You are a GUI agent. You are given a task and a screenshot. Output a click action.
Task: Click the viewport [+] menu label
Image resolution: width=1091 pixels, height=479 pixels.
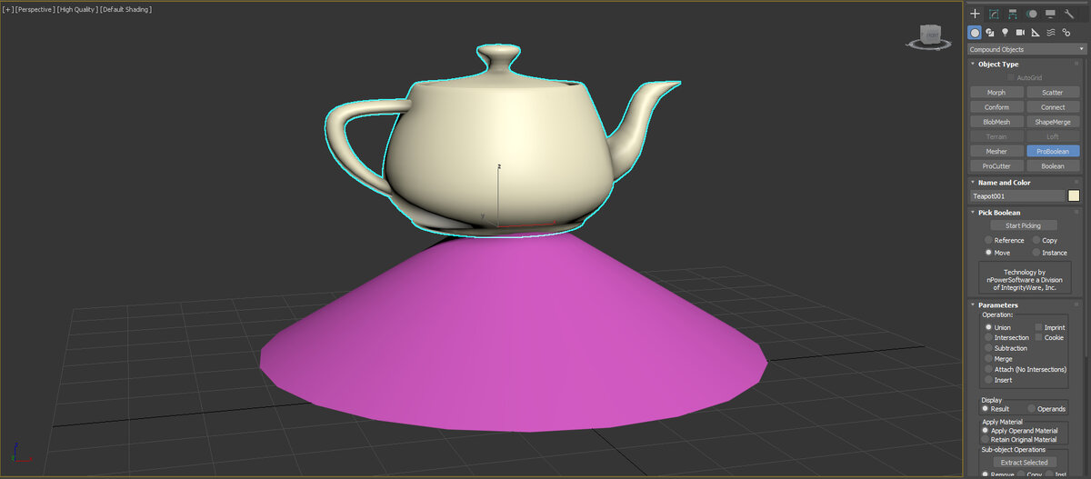point(8,9)
